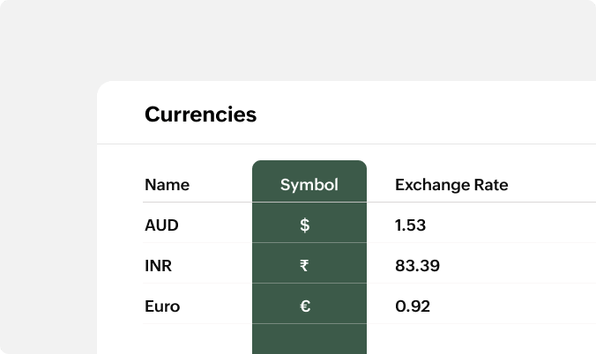Screen dimensions: 596x354
Task: Click the 1.53 exchange rate value
Action: 411,225
